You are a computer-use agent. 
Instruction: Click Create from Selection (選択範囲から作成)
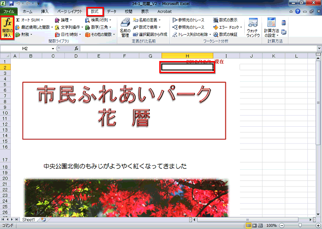[x=150, y=34]
